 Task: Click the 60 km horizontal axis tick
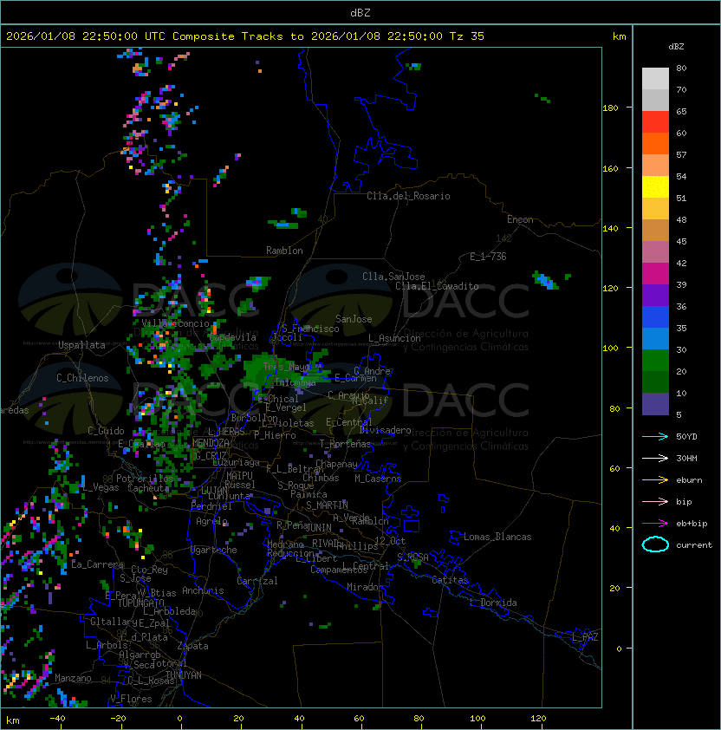coord(359,719)
